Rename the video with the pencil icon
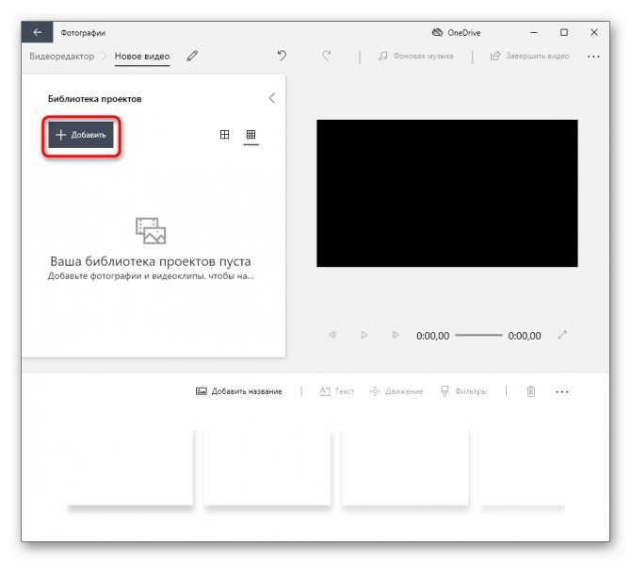 (x=192, y=56)
